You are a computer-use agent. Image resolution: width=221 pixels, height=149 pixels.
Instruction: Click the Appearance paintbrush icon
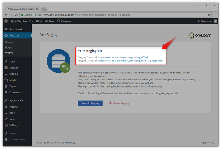[6, 100]
